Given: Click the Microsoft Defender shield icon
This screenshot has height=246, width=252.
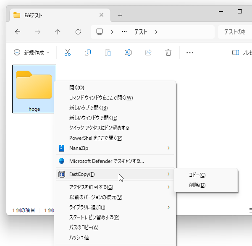Looking at the screenshot, I should coord(62,161).
